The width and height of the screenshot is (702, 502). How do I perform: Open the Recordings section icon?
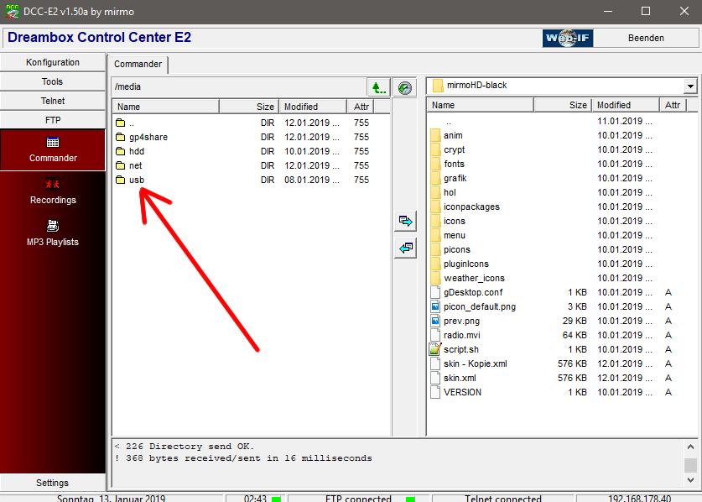53,185
